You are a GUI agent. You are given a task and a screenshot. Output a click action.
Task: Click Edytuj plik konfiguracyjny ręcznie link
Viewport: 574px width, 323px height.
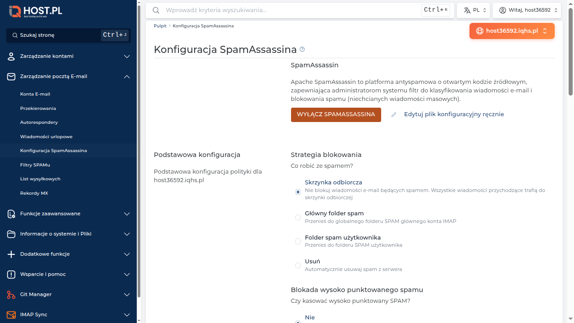(x=454, y=114)
